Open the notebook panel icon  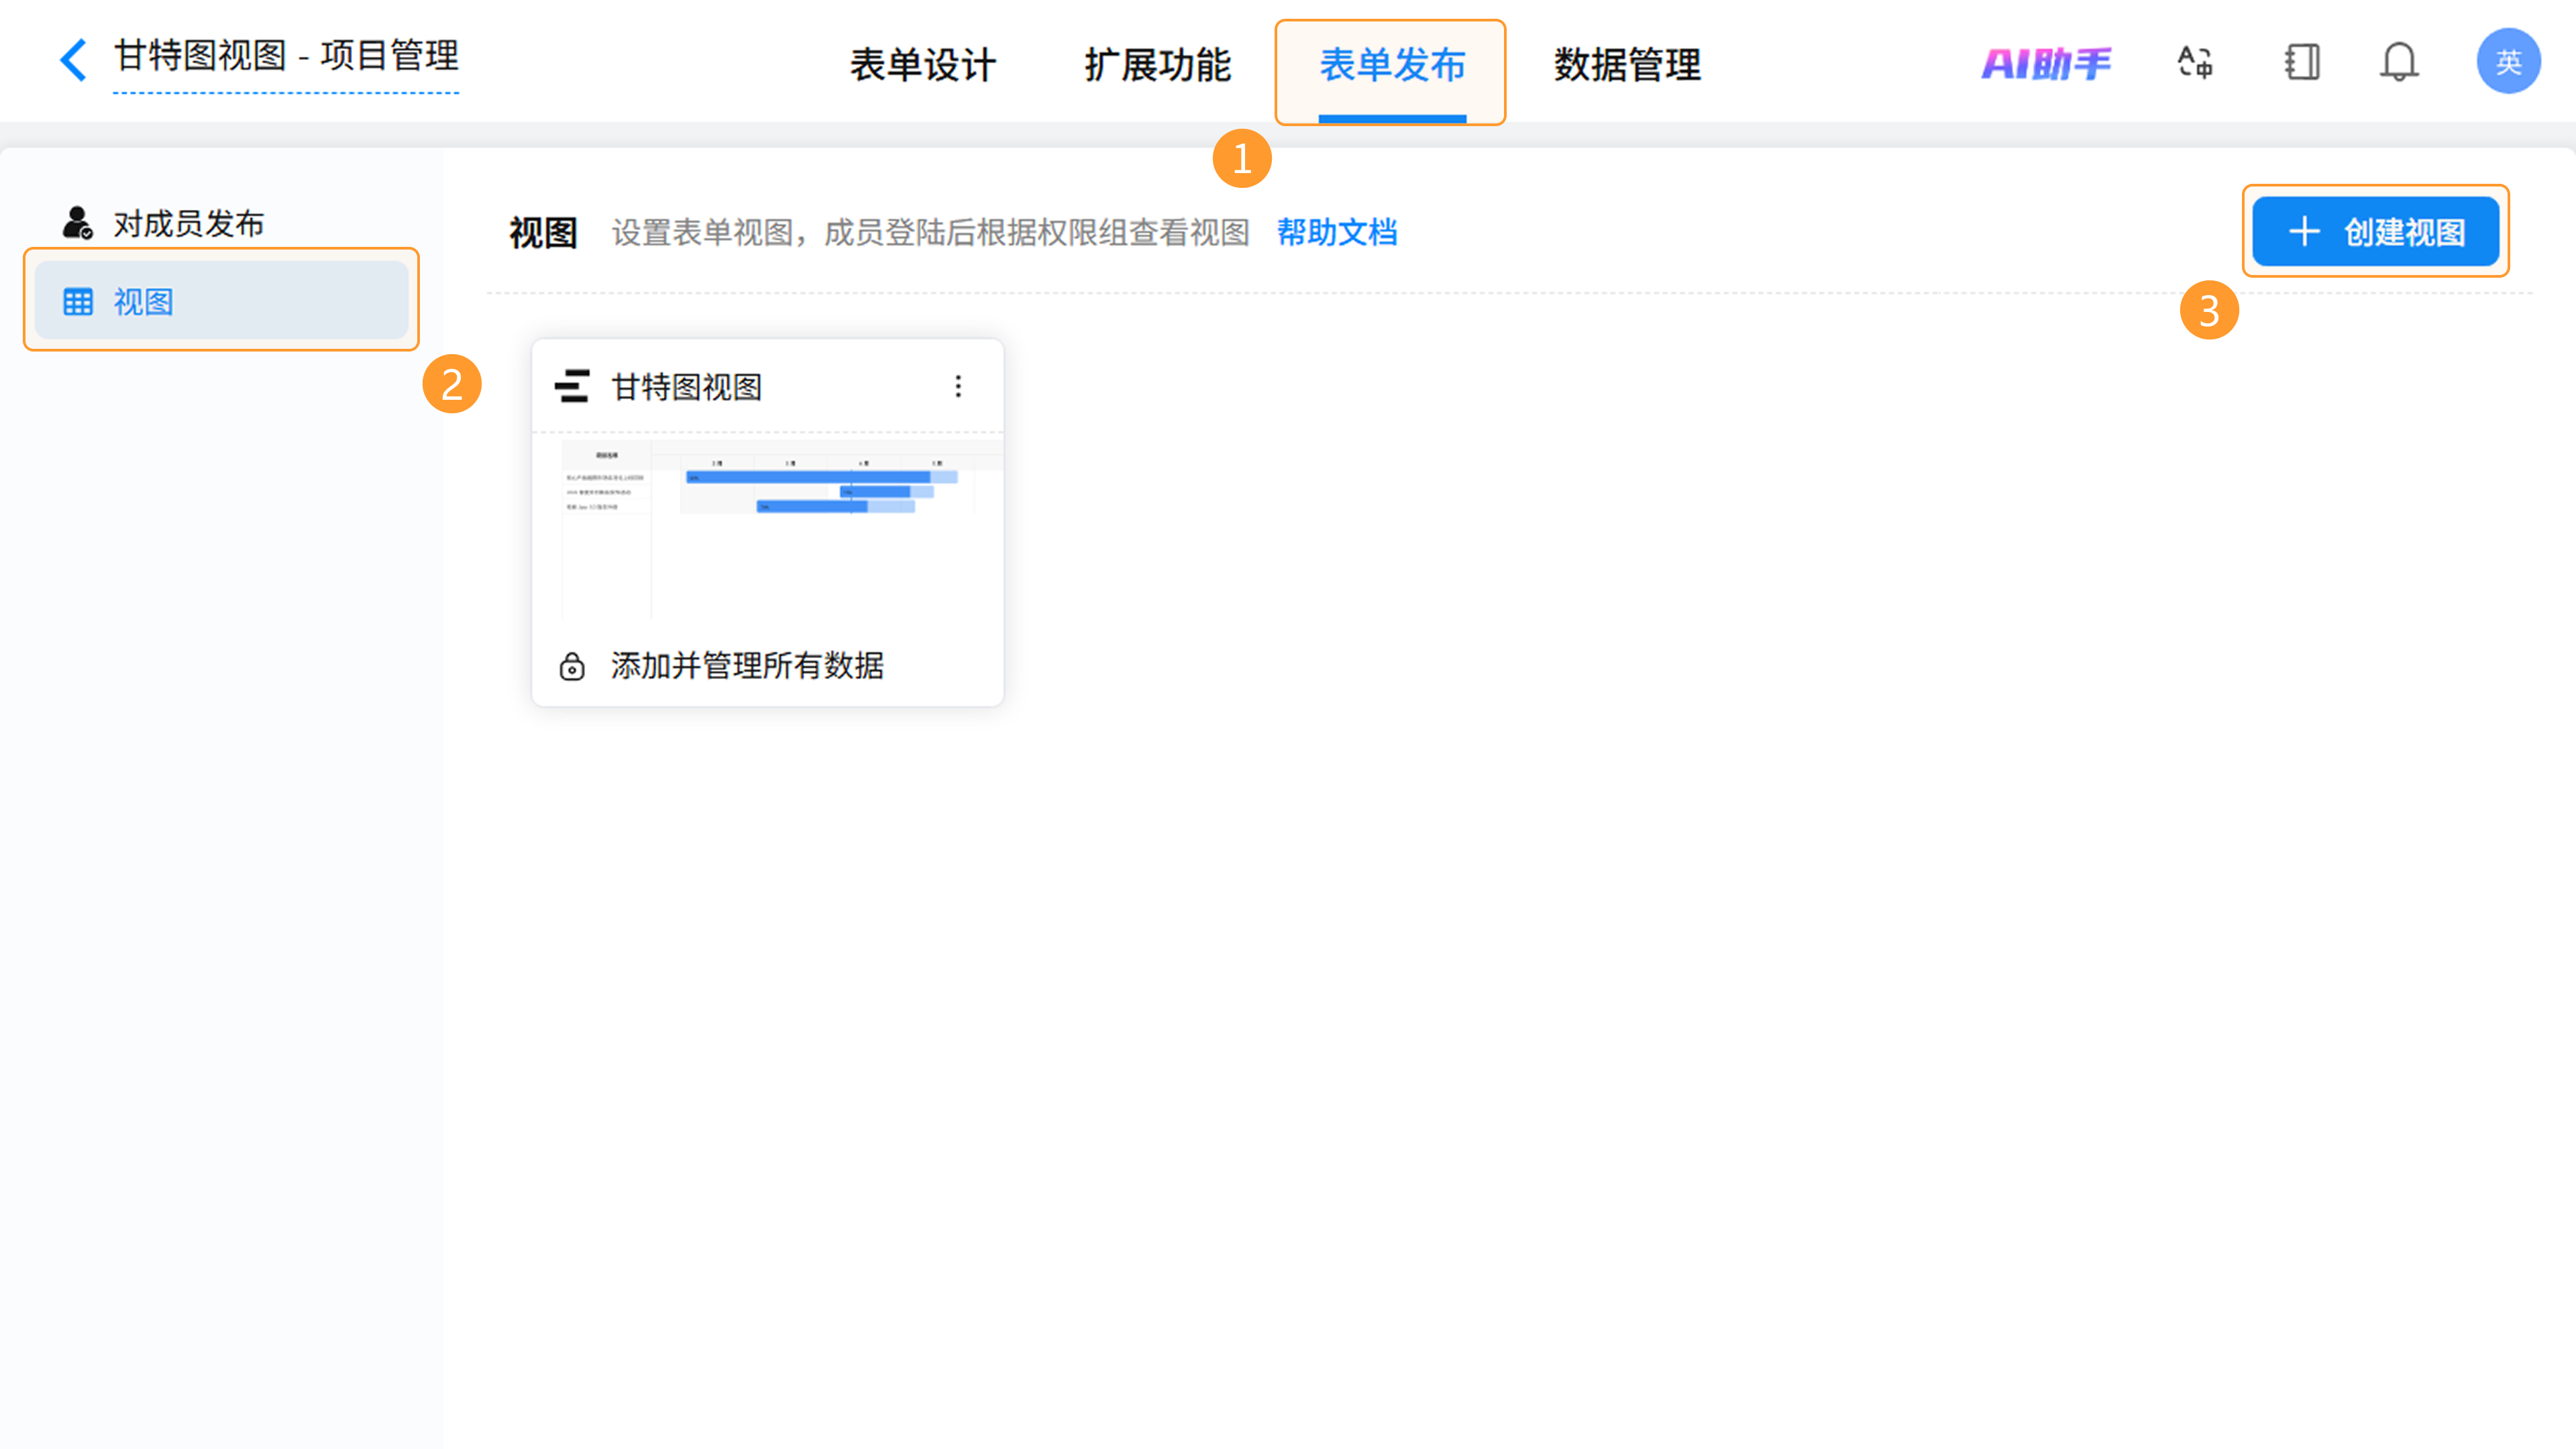(2301, 63)
